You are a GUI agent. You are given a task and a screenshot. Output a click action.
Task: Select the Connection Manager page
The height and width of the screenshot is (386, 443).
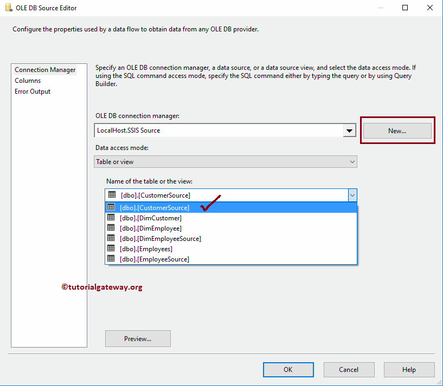pyautogui.click(x=45, y=70)
